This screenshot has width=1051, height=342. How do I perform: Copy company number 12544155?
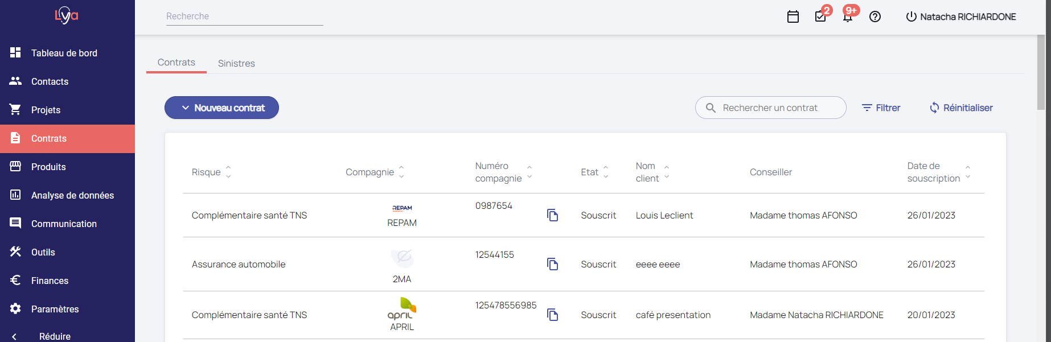point(552,264)
